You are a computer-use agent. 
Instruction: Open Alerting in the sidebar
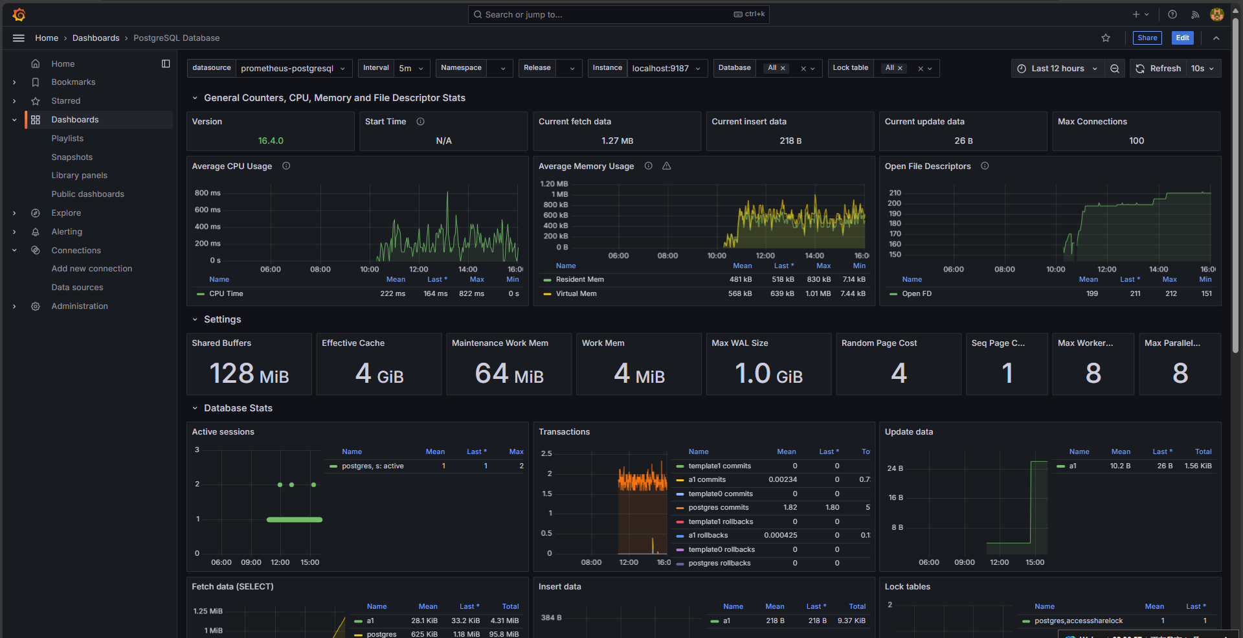coord(67,232)
